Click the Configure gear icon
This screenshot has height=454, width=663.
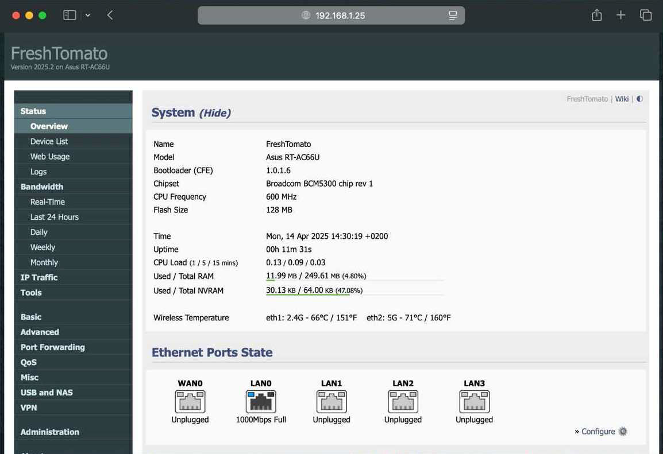pyautogui.click(x=623, y=431)
